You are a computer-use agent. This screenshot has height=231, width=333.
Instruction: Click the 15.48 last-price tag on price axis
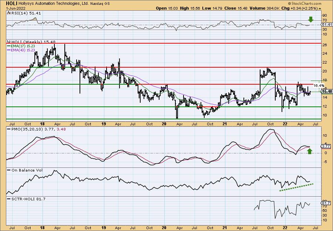pyautogui.click(x=327, y=91)
